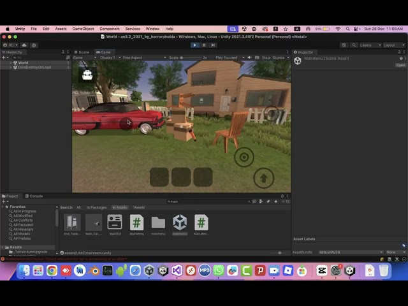Viewport: 408px width, 306px height.
Task: Toggle Gizmos in the Game view
Action: click(x=279, y=57)
